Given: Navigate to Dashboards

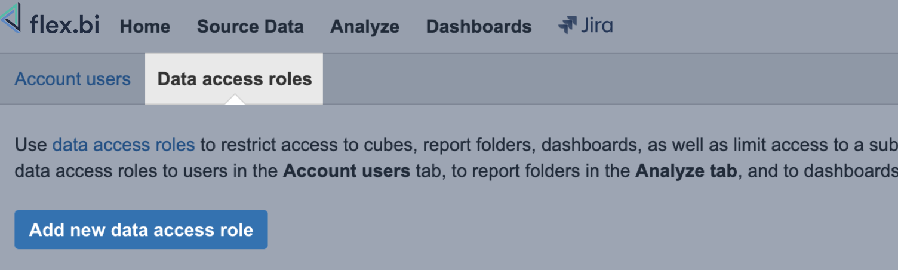Looking at the screenshot, I should 479,27.
